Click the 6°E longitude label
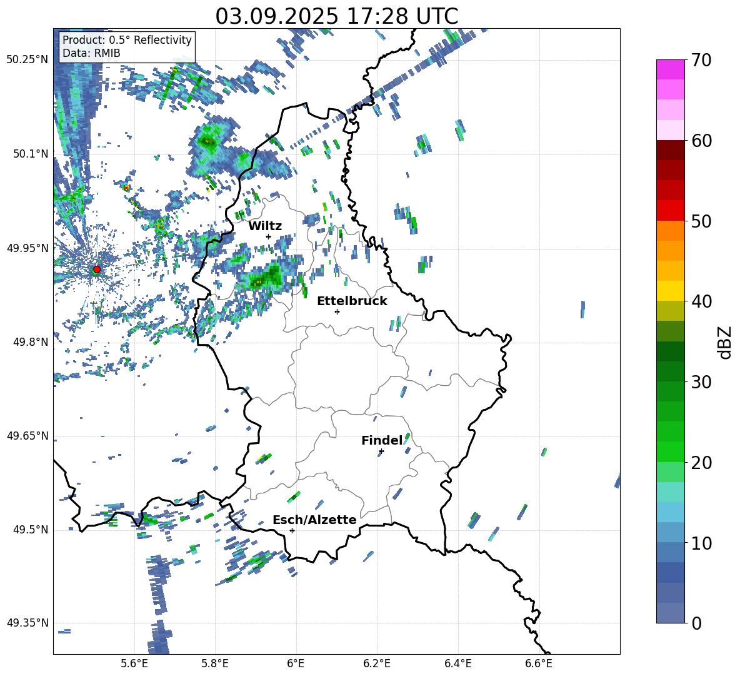Viewport: 740px width, 676px height. click(x=296, y=663)
